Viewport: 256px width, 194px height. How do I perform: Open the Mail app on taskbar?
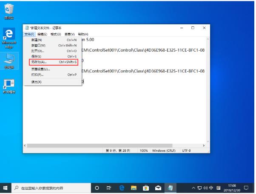click(158, 188)
